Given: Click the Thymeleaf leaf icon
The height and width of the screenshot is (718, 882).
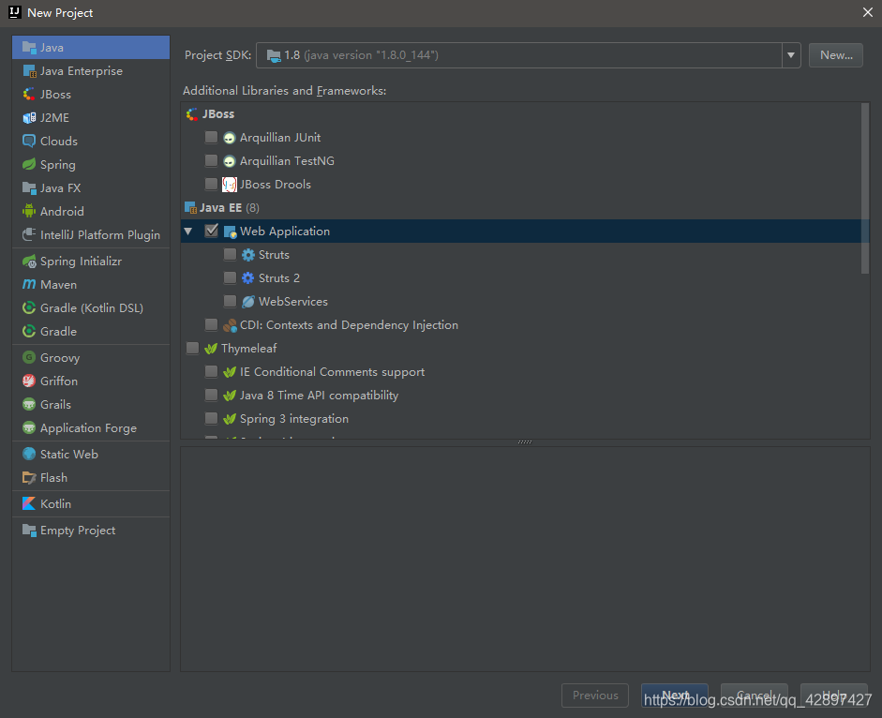Looking at the screenshot, I should [211, 349].
